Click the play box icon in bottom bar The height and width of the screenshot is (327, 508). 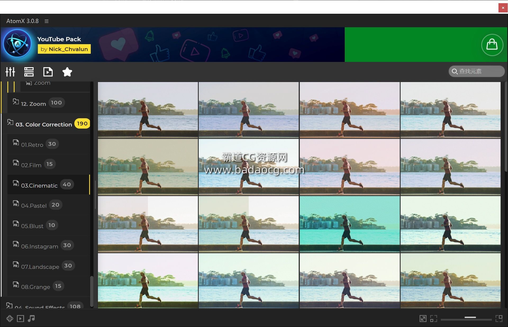(x=20, y=319)
